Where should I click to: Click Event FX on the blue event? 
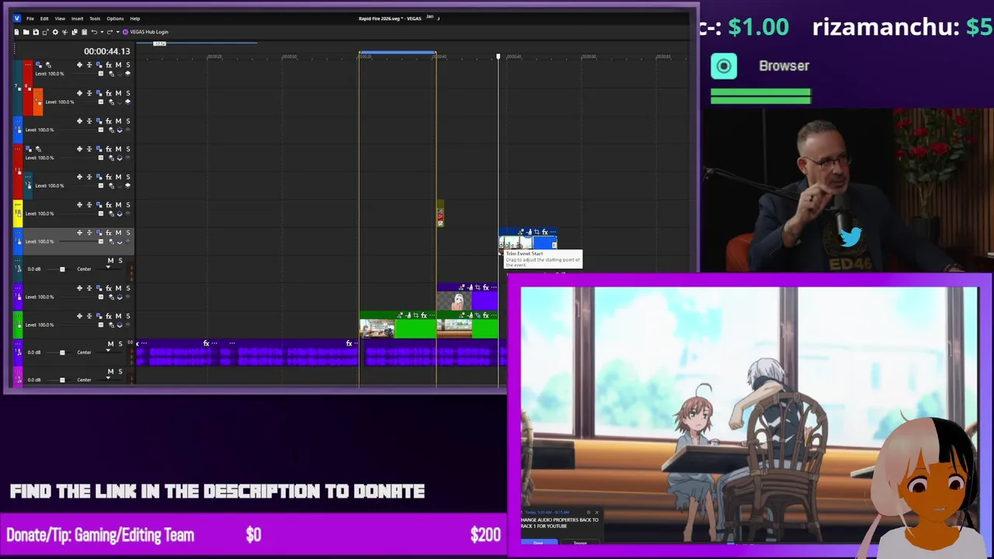(545, 232)
